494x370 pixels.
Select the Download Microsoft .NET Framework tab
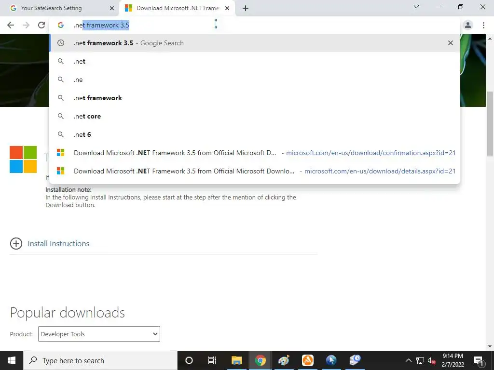(x=178, y=8)
